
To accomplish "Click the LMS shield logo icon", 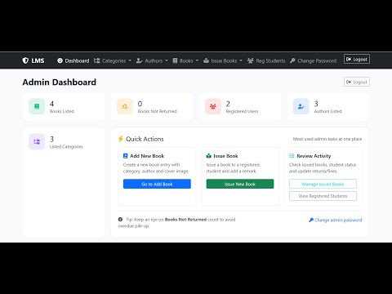I will pos(25,60).
